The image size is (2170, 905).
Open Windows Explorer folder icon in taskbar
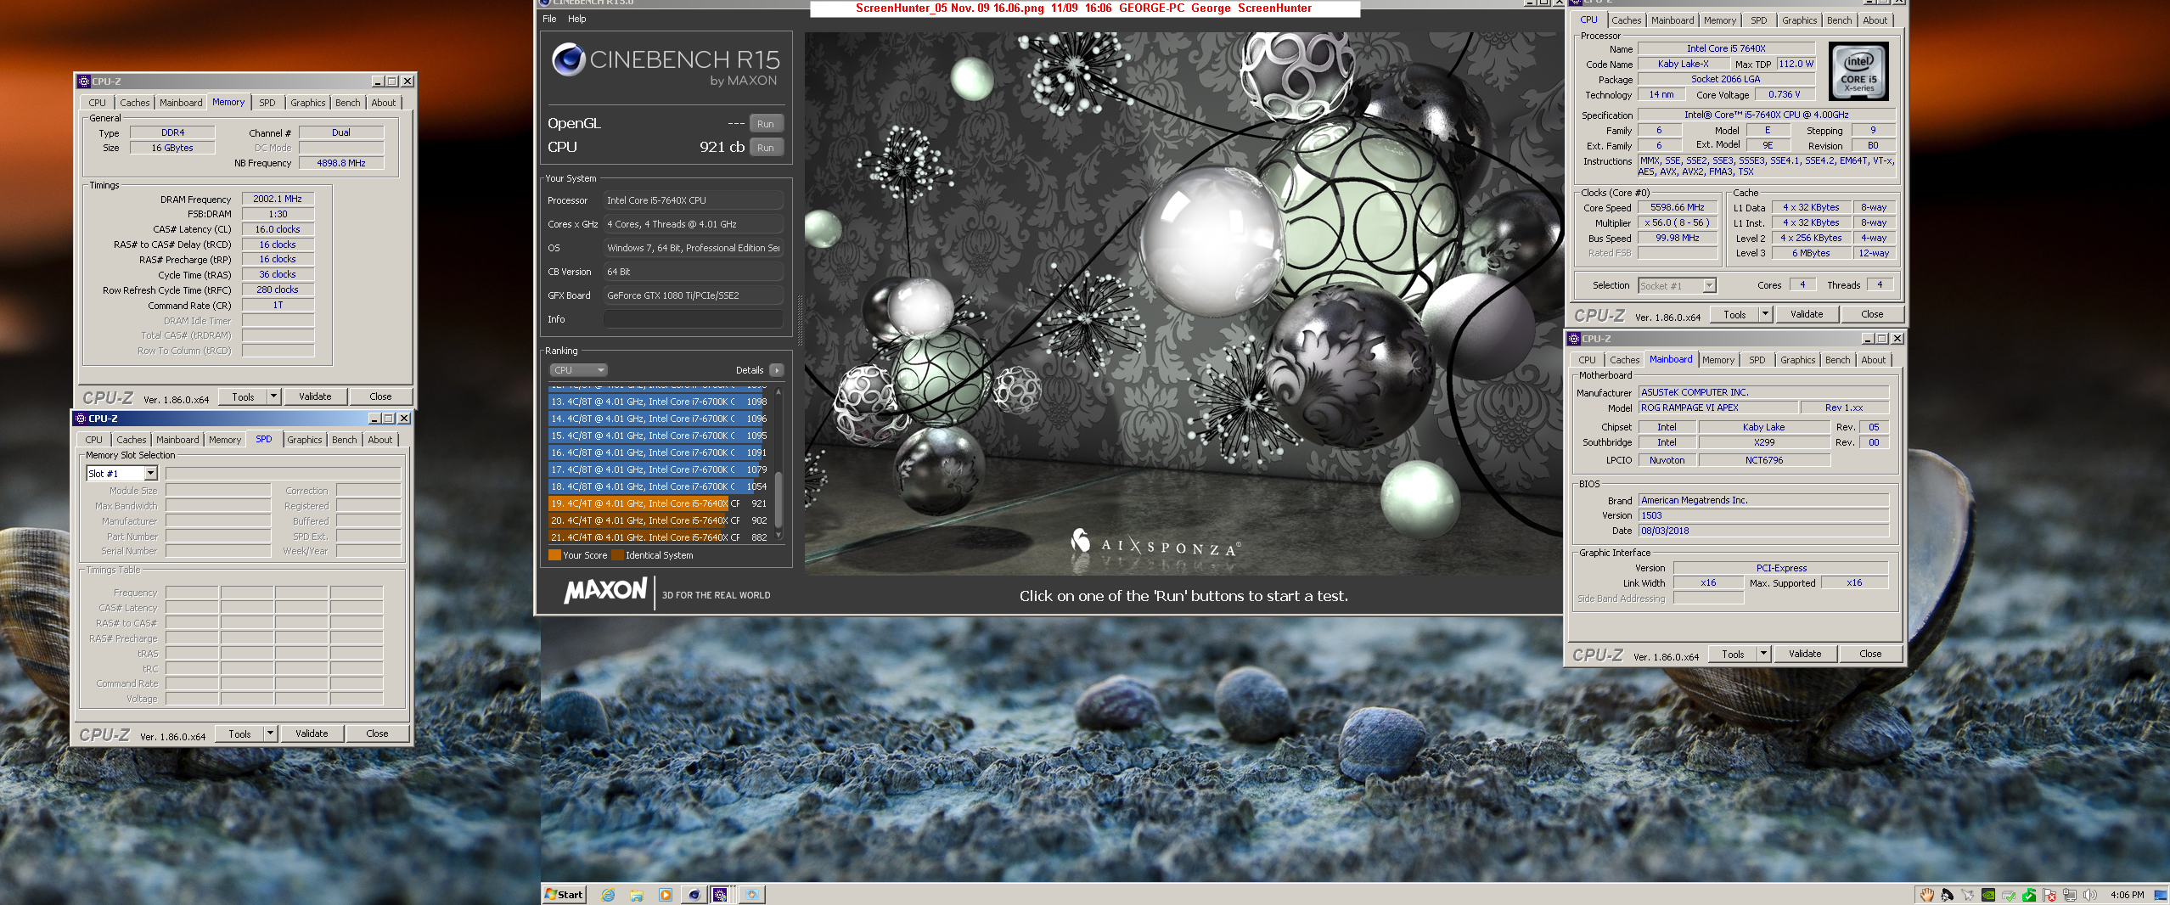637,895
